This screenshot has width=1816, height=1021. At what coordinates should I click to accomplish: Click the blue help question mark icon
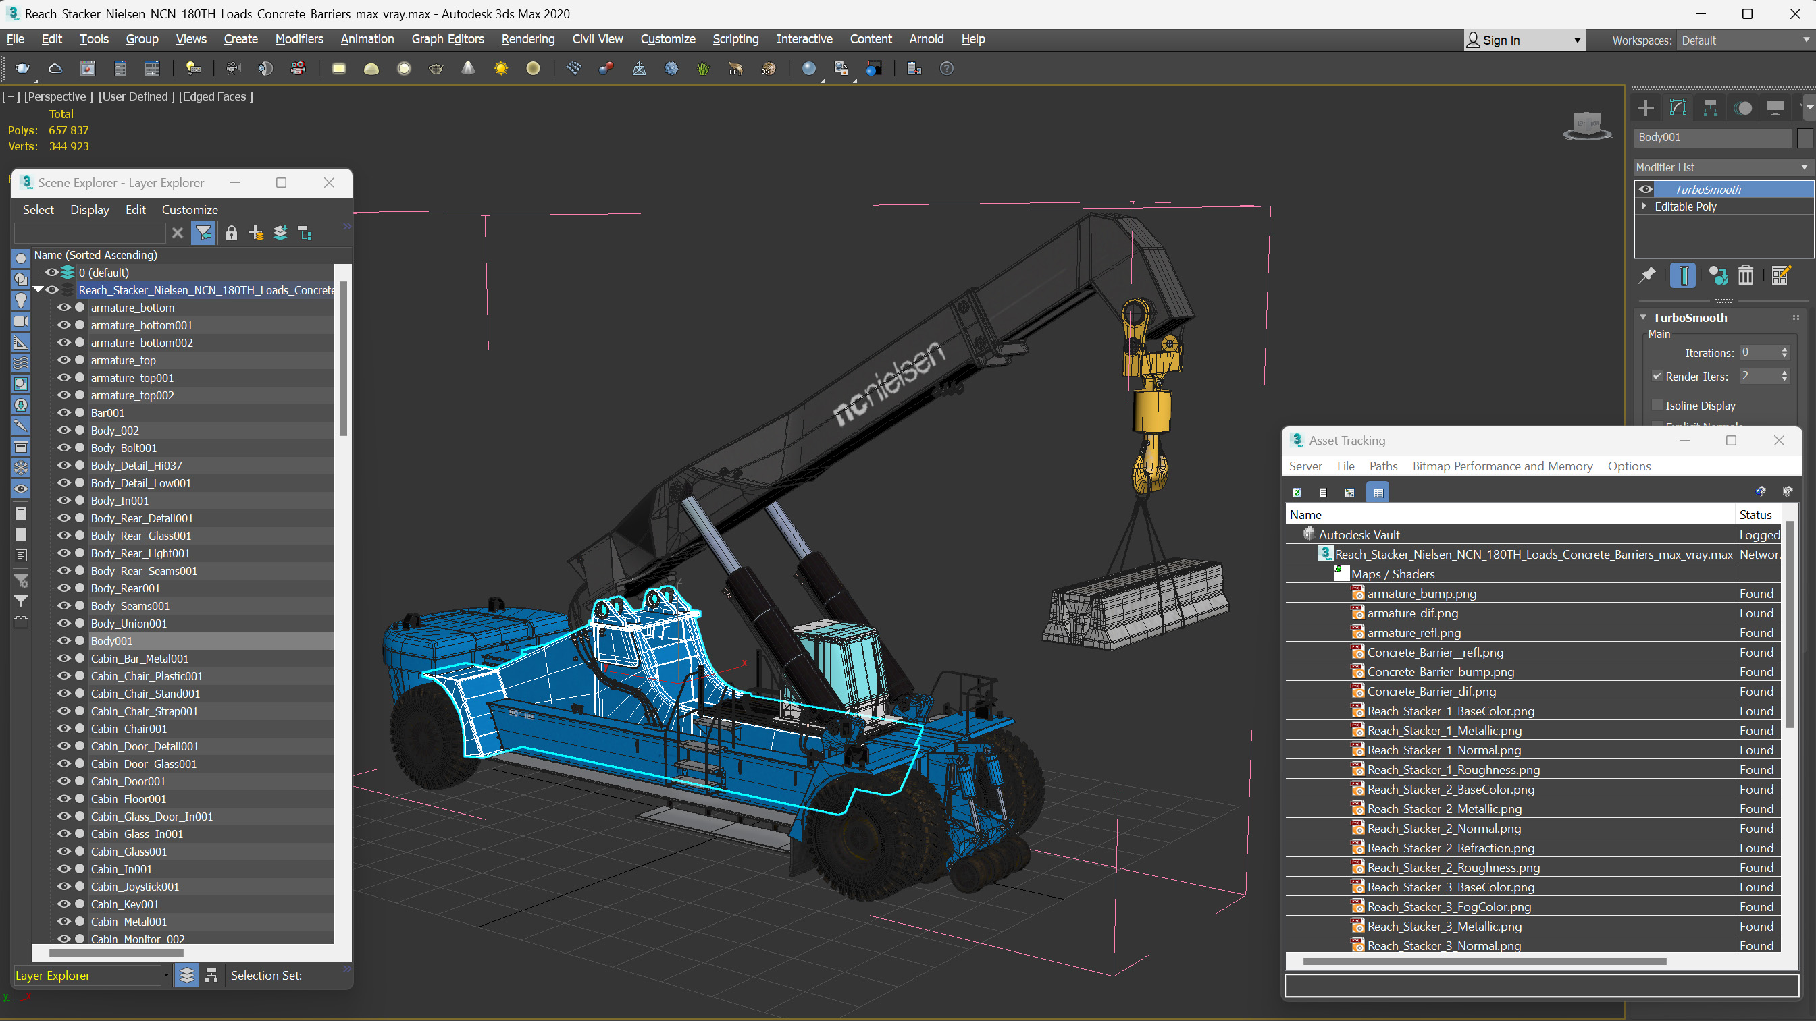pos(947,68)
